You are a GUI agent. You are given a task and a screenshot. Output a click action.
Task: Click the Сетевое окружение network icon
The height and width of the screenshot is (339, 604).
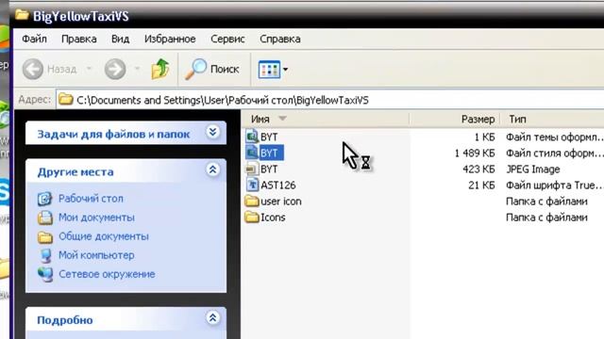point(45,274)
